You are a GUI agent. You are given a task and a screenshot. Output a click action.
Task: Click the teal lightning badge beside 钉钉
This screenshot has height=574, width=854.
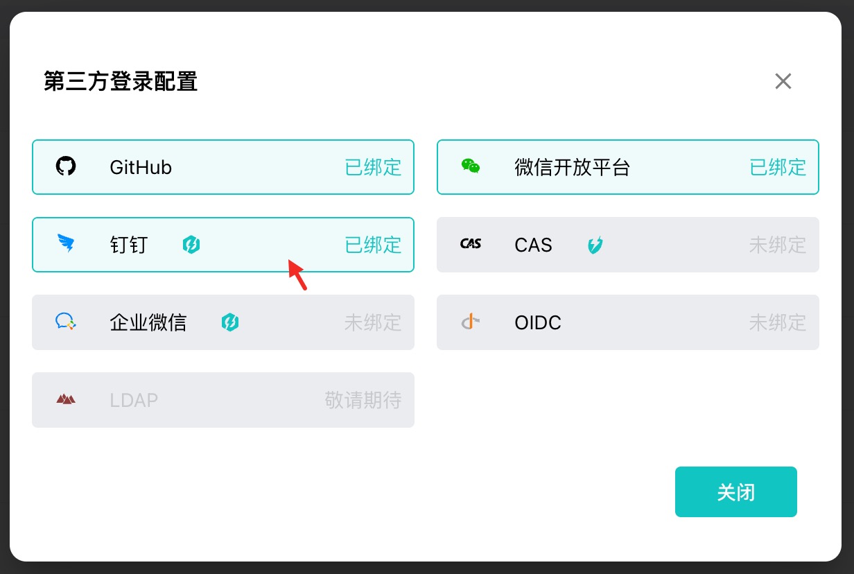pos(191,244)
